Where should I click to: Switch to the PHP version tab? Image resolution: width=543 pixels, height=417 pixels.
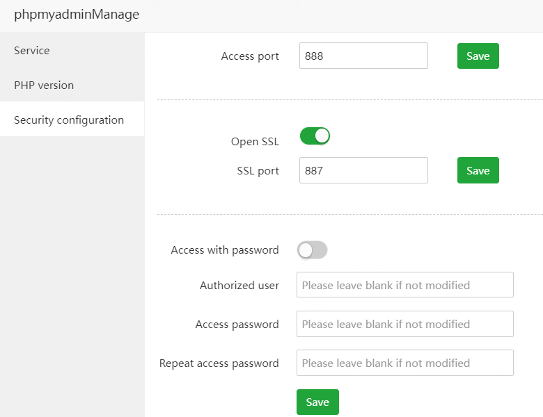coord(44,85)
